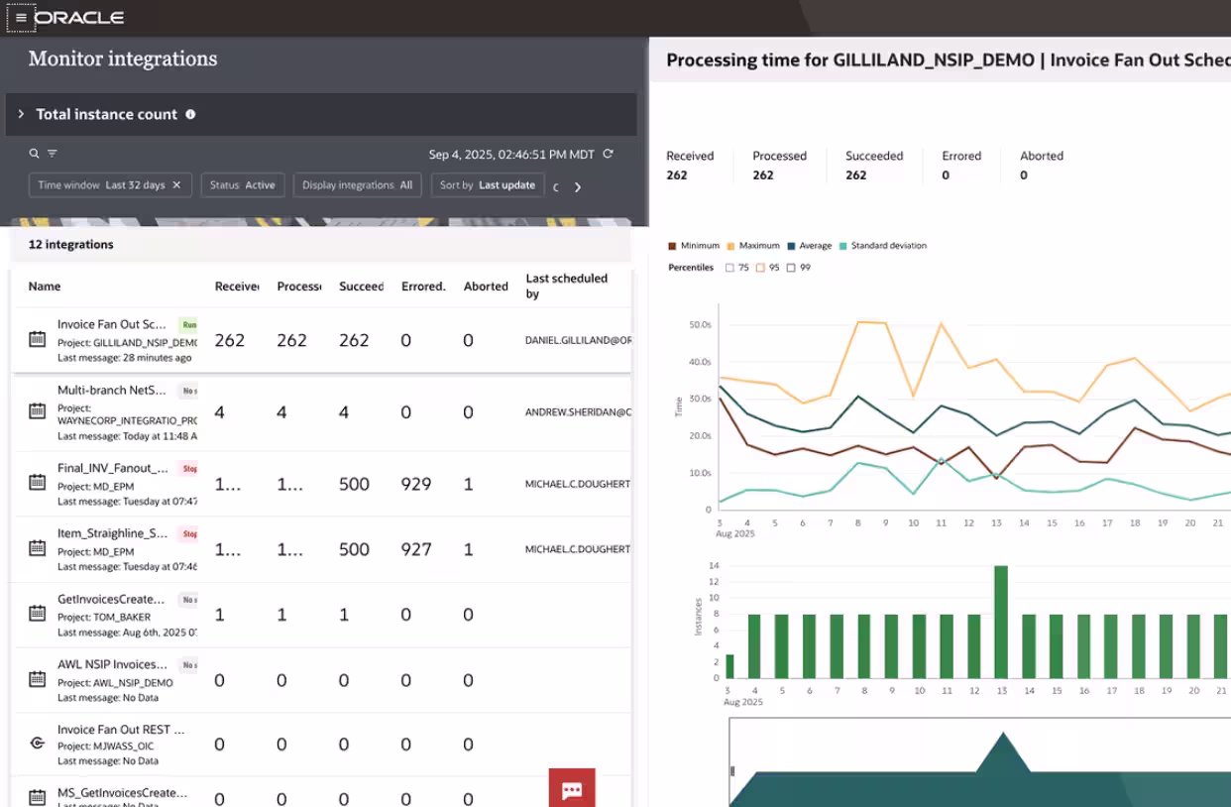Click info icon beside Total instance count
This screenshot has height=807, width=1231.
coord(190,114)
